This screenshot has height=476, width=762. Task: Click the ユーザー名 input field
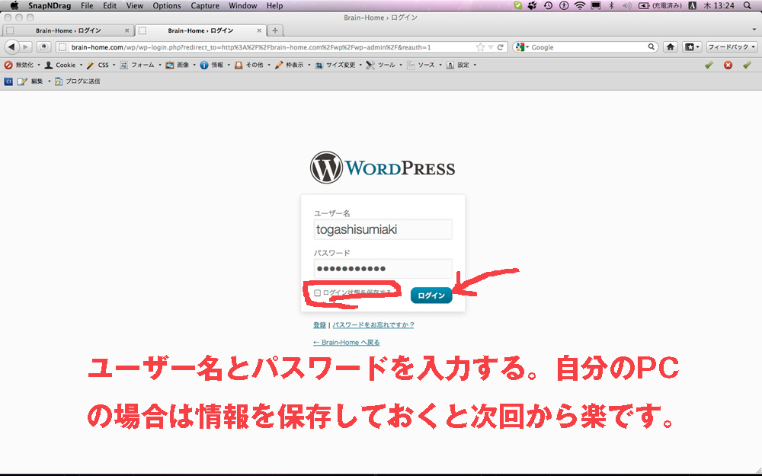(x=383, y=229)
